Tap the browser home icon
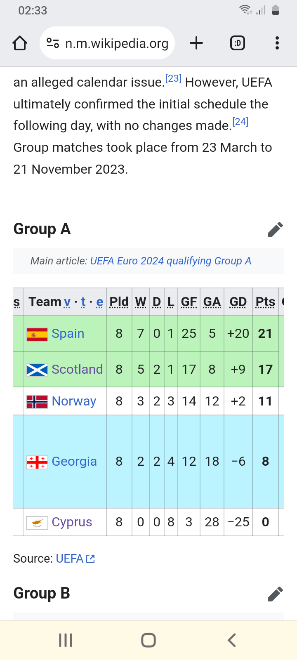This screenshot has width=297, height=660. point(20,43)
